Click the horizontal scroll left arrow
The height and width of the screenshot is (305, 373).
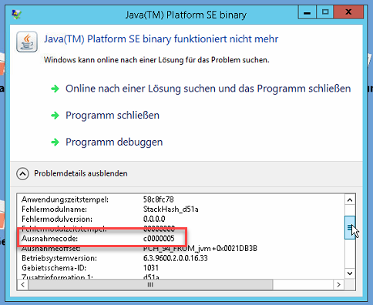click(23, 284)
